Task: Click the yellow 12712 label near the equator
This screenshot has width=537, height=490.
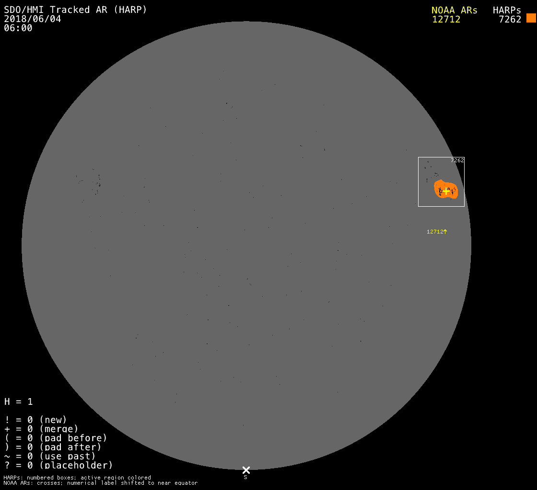Action: [434, 232]
